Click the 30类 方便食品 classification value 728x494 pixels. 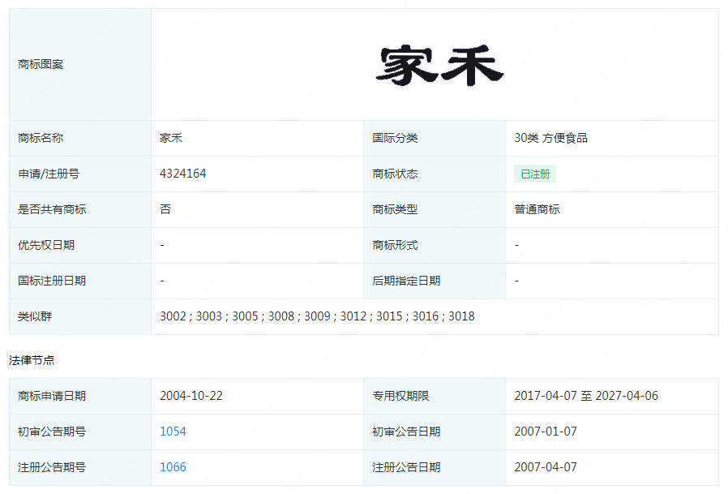[x=550, y=138]
